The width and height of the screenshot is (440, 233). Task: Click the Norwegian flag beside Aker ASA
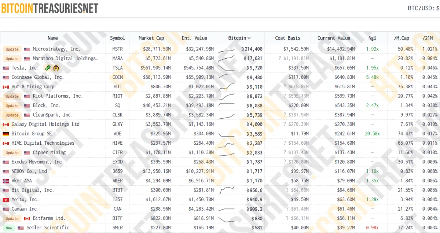pyautogui.click(x=5, y=181)
